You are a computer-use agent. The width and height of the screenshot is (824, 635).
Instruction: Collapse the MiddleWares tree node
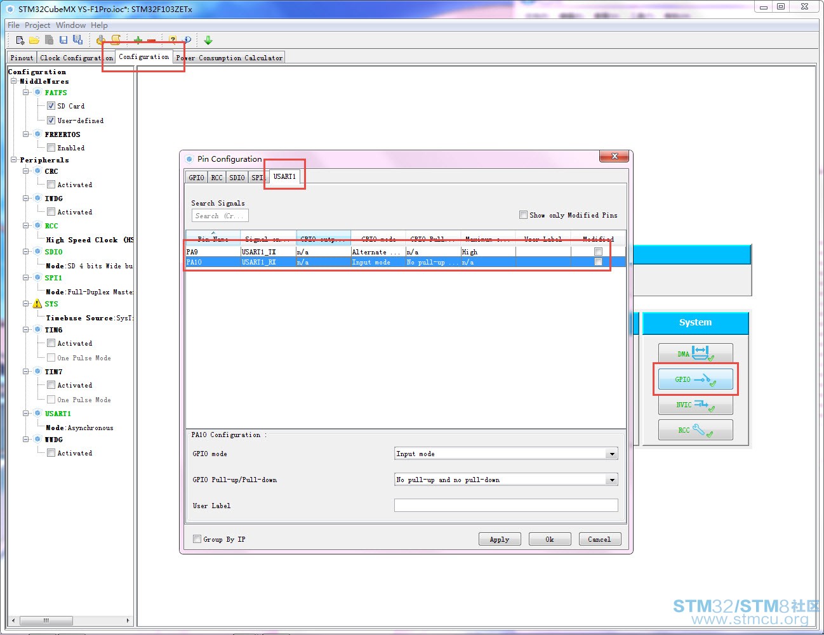pyautogui.click(x=13, y=81)
